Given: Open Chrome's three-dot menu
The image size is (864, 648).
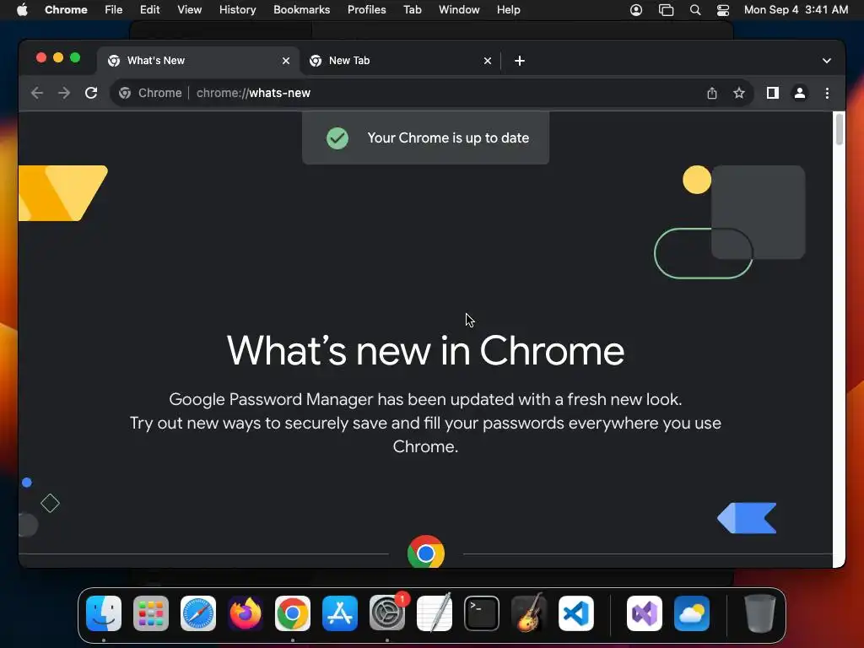Looking at the screenshot, I should click(x=827, y=93).
